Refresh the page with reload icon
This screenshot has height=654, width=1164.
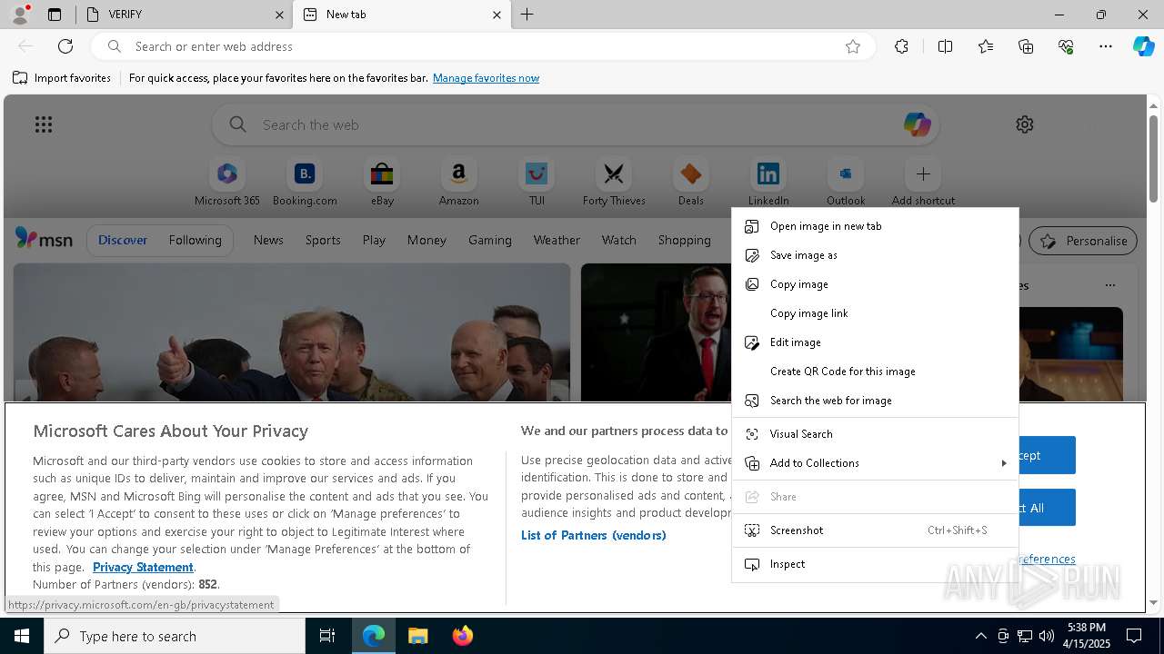[65, 46]
